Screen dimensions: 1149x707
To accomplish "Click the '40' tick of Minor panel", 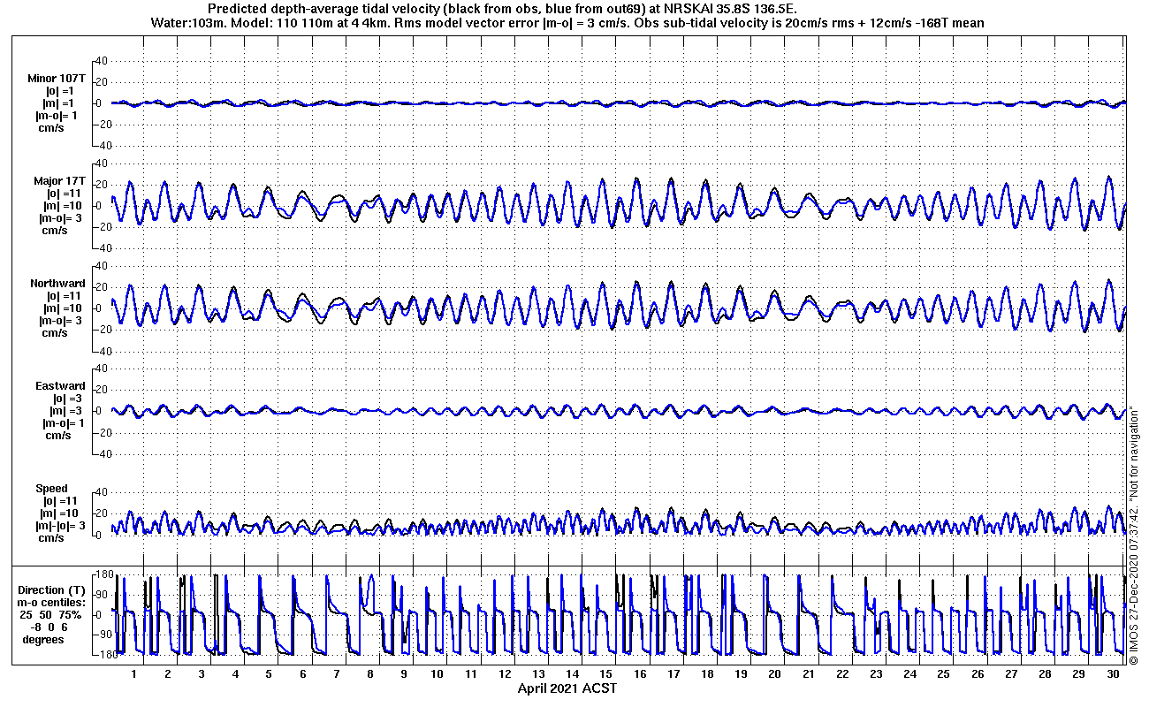I will (101, 61).
